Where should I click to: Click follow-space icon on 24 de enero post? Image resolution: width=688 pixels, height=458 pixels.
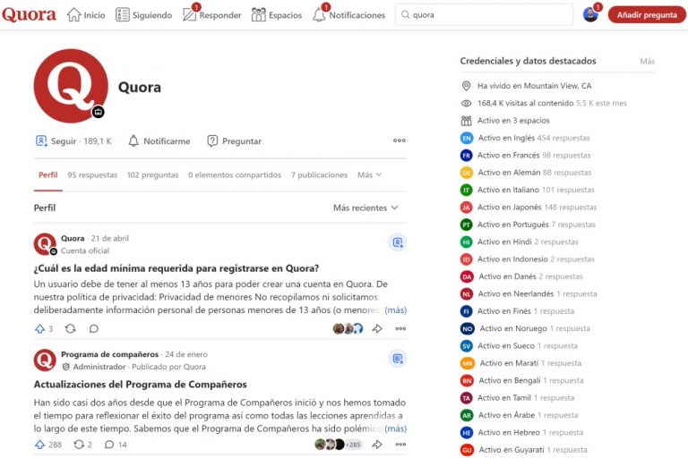(x=398, y=359)
